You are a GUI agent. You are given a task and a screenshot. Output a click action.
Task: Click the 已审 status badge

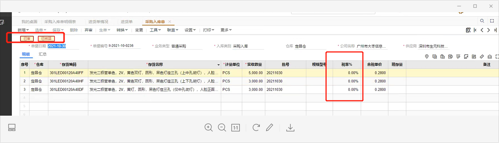point(27,38)
